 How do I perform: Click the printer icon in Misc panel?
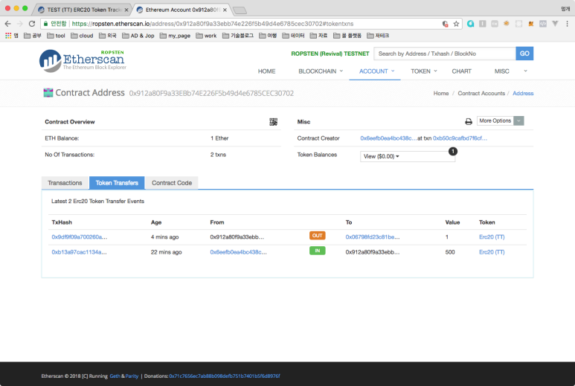pyautogui.click(x=469, y=121)
